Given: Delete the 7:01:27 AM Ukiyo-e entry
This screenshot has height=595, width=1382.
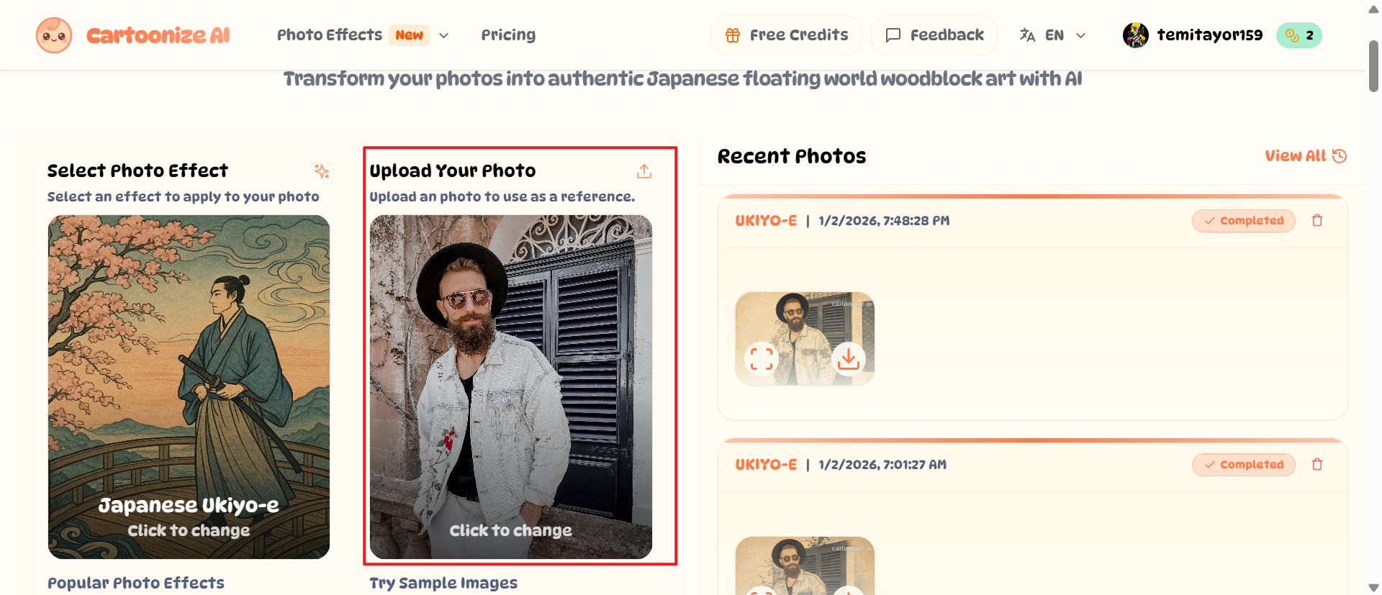Looking at the screenshot, I should tap(1317, 465).
